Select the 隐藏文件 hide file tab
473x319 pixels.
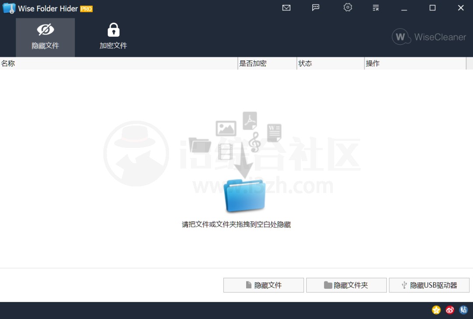pyautogui.click(x=45, y=37)
